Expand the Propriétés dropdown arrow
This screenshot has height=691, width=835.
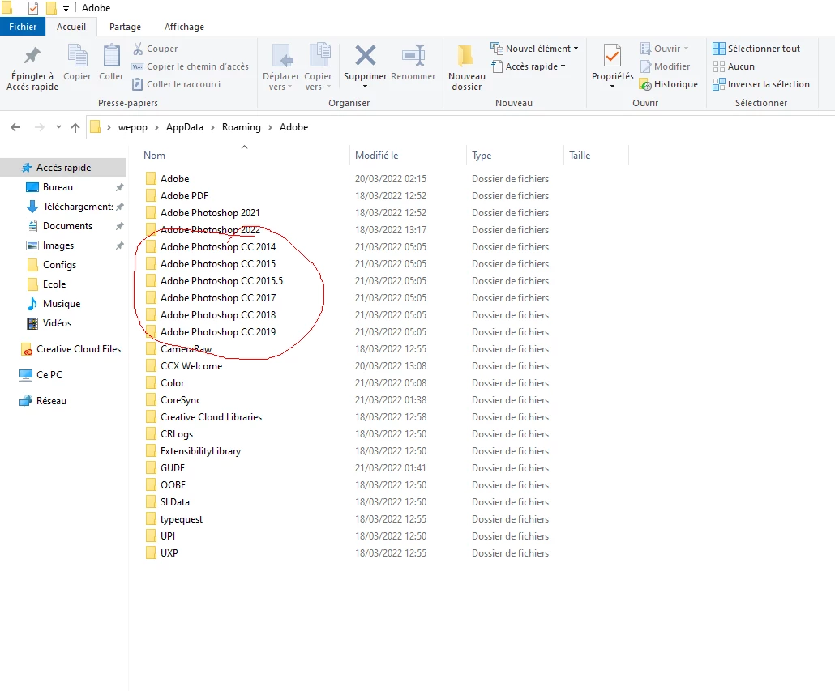(612, 87)
